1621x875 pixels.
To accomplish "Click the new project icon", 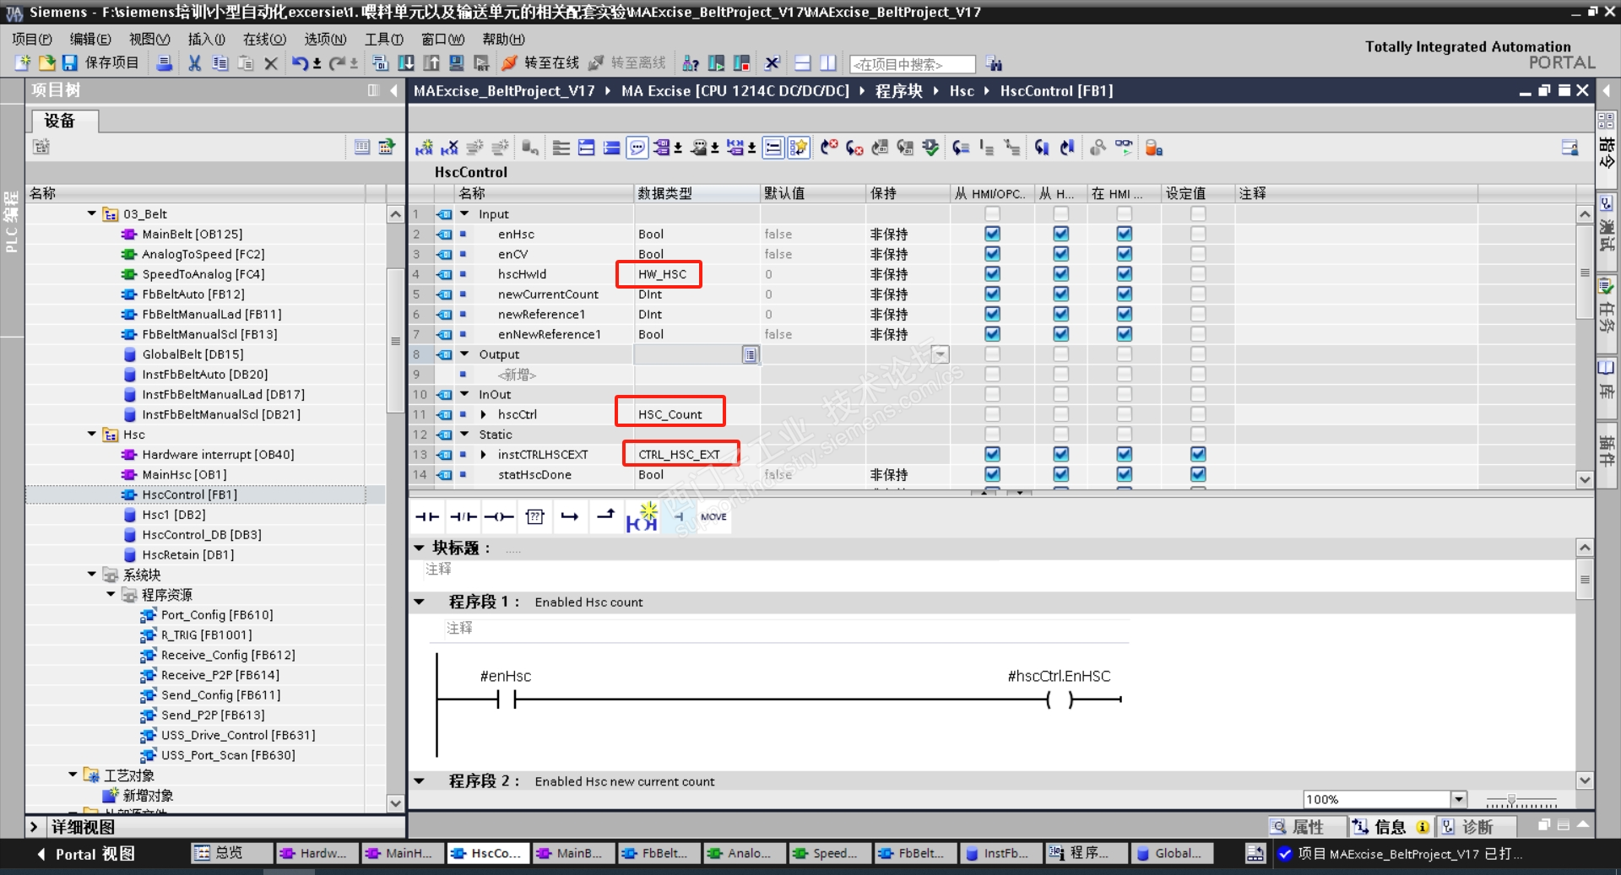I will [23, 63].
